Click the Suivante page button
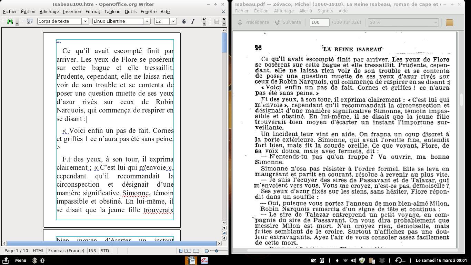 click(288, 22)
